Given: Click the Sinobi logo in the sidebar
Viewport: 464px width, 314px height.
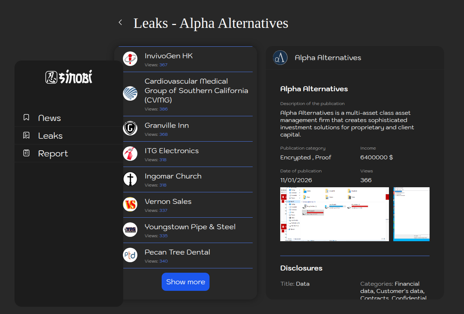Looking at the screenshot, I should (x=69, y=77).
